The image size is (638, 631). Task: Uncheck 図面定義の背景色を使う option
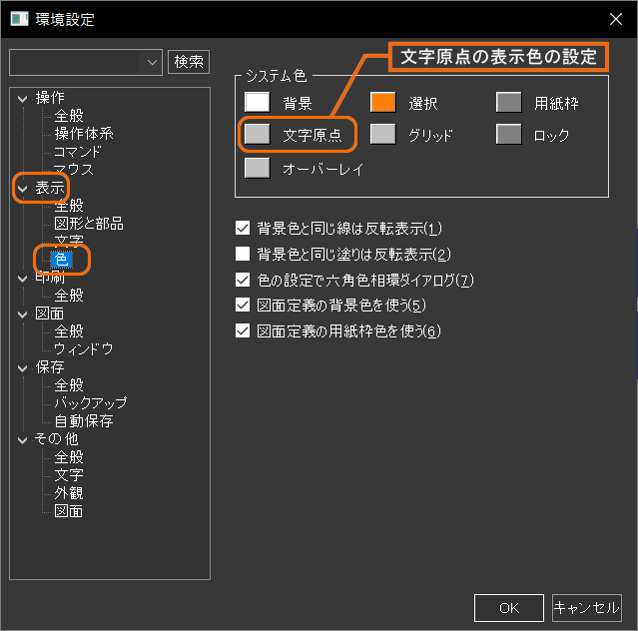coord(242,305)
